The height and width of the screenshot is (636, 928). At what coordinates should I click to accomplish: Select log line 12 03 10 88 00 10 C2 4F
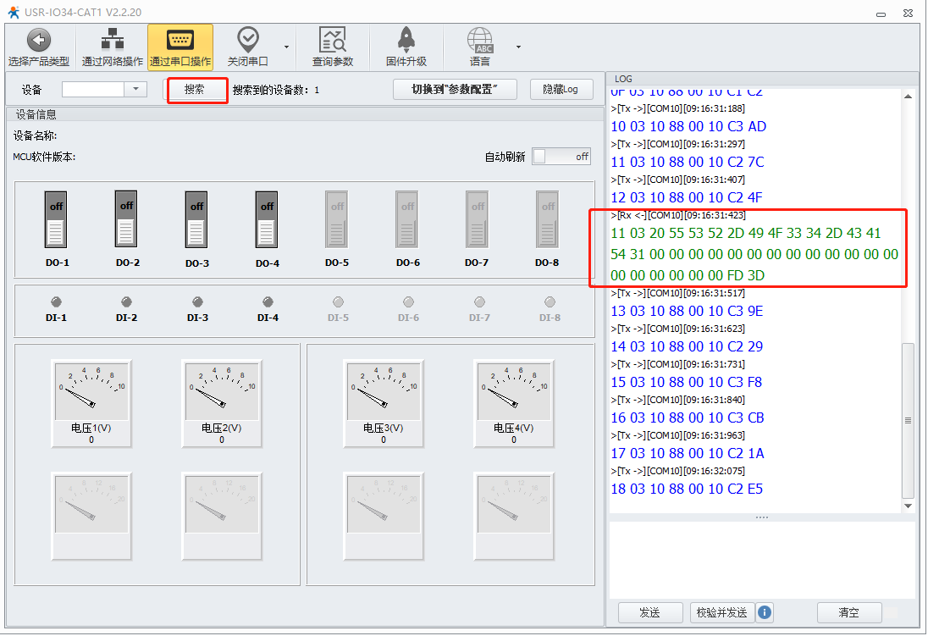click(687, 197)
